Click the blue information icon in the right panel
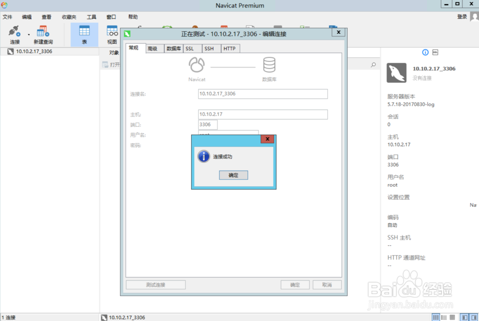 [425, 52]
